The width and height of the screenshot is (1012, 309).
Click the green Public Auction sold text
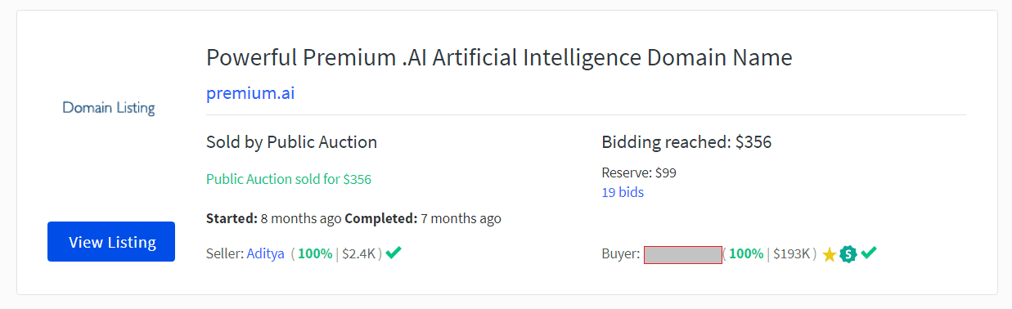tap(289, 179)
